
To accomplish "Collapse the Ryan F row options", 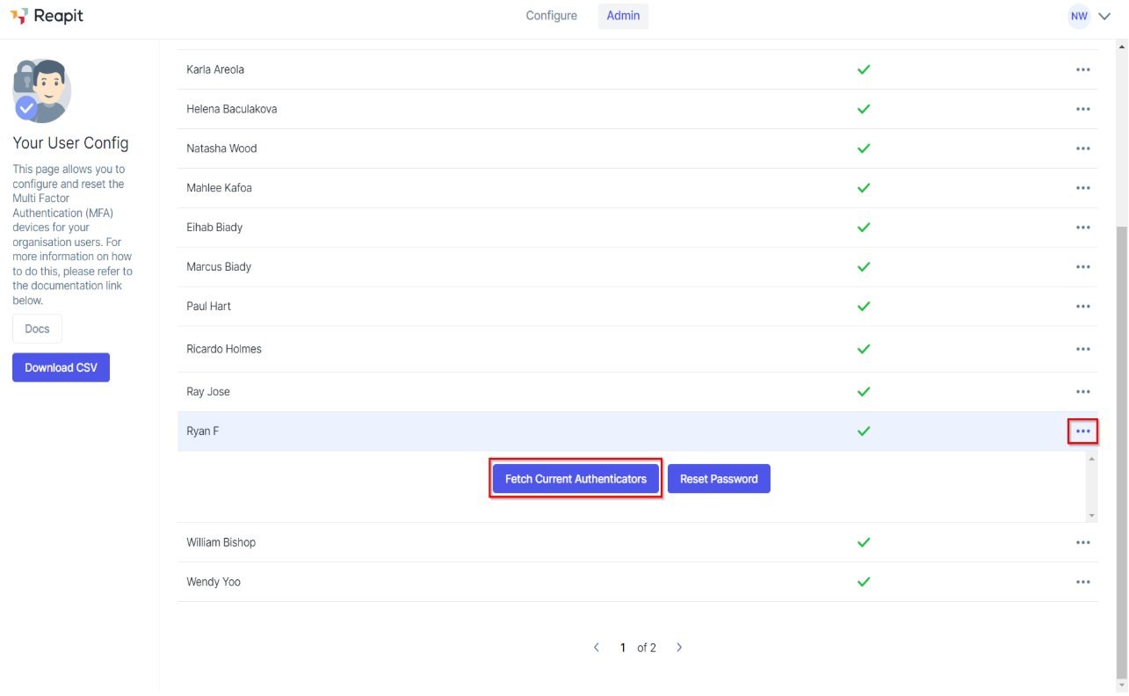I will click(1082, 431).
